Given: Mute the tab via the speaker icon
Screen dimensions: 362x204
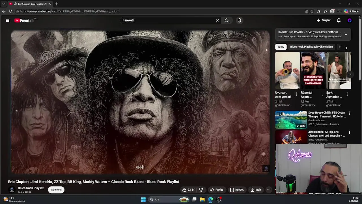Looking at the screenshot, I should (15, 4).
